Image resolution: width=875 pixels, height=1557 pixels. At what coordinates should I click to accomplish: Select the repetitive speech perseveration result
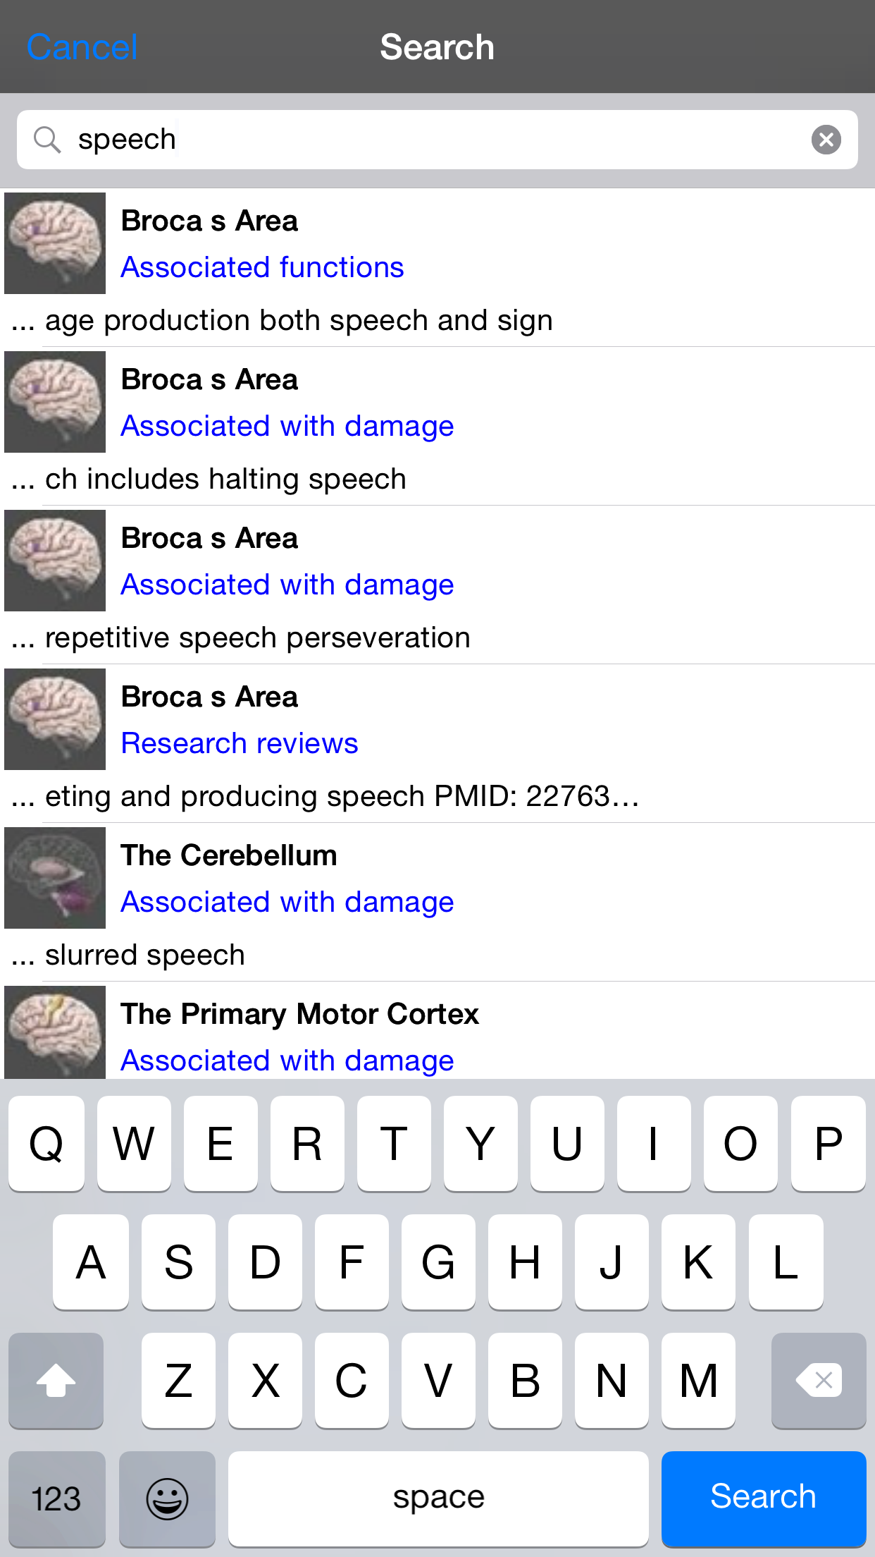point(258,638)
